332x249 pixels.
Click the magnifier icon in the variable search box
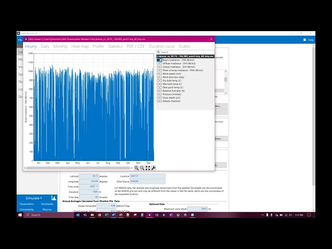click(x=158, y=52)
